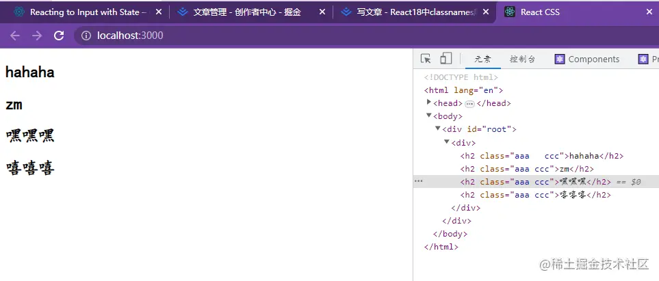
Task: Open the 元素 DevTools tab
Action: [x=483, y=59]
